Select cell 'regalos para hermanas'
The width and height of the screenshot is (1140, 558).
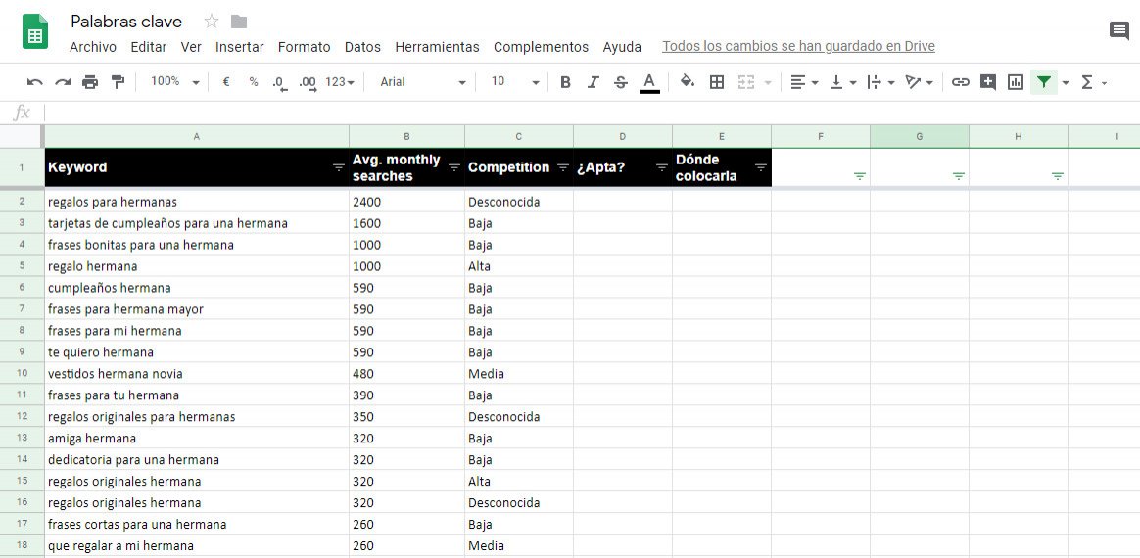point(197,202)
